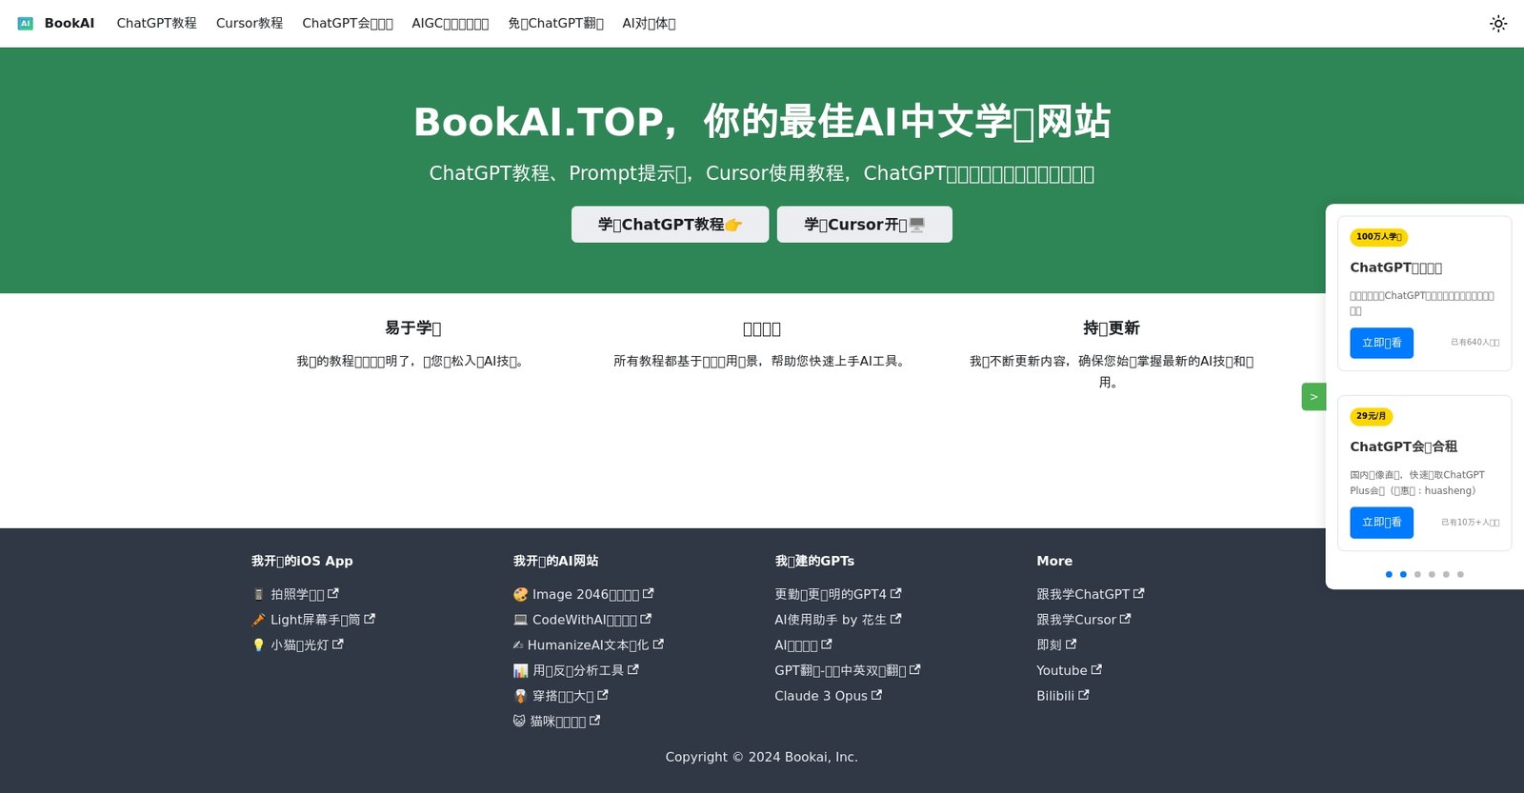Select the fourth carousel dot
This screenshot has height=793, width=1524.
[1432, 574]
